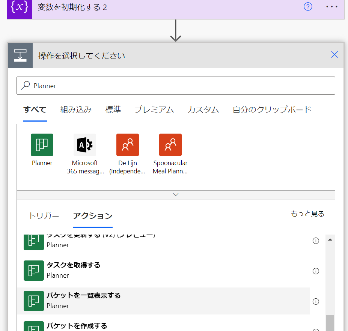Show info for バケットを一覧表示する
This screenshot has height=331, width=348.
(x=316, y=301)
